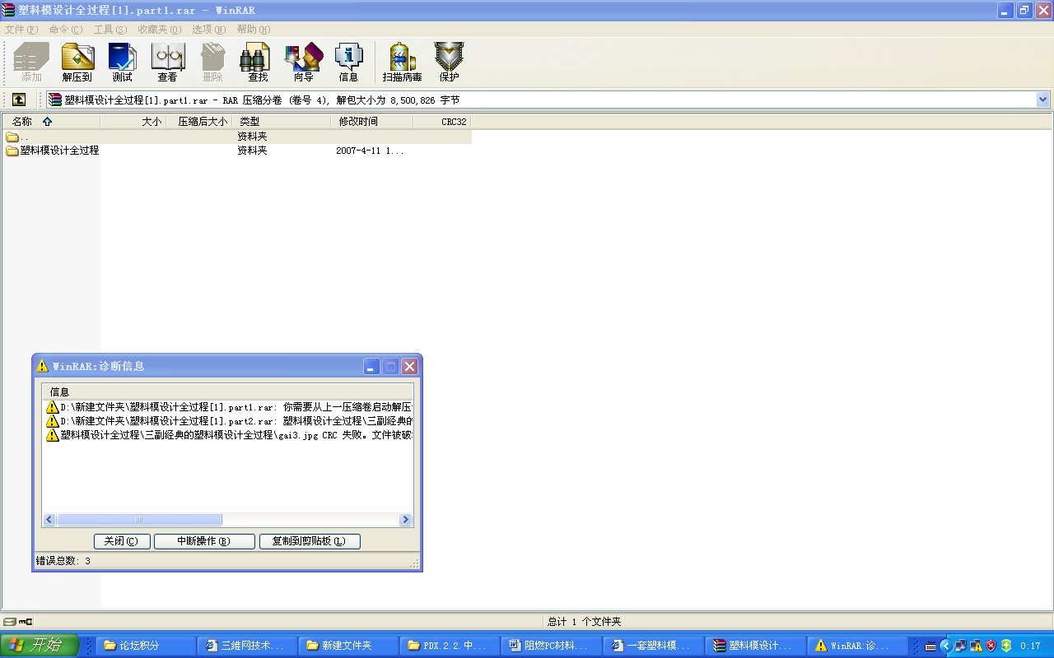1054x658 pixels.
Task: Click the 删除 (Delete) toolbar icon
Action: tap(212, 63)
